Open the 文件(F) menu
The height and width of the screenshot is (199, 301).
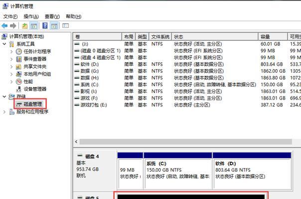[x=10, y=16]
